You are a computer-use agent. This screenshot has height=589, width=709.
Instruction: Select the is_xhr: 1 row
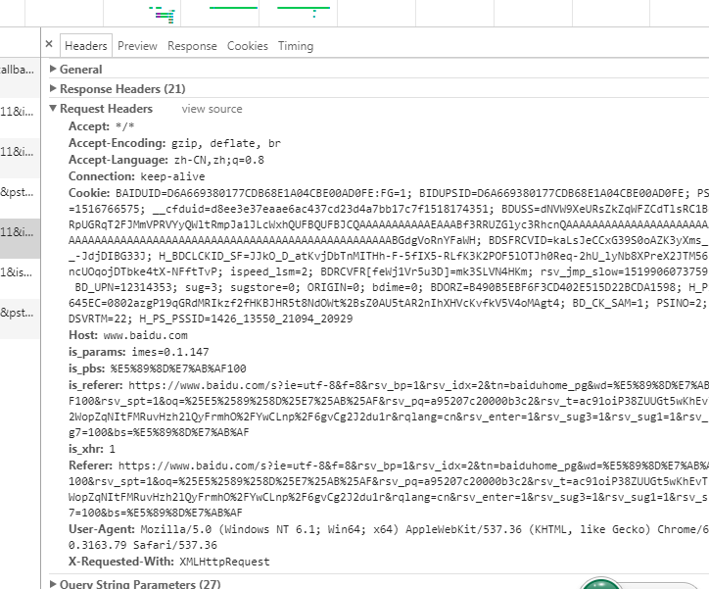click(x=92, y=449)
